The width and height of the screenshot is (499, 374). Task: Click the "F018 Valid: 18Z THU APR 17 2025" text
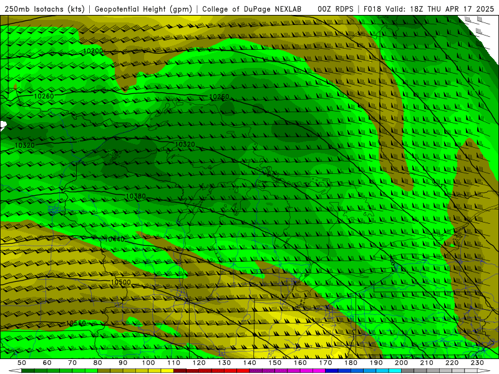429,9
